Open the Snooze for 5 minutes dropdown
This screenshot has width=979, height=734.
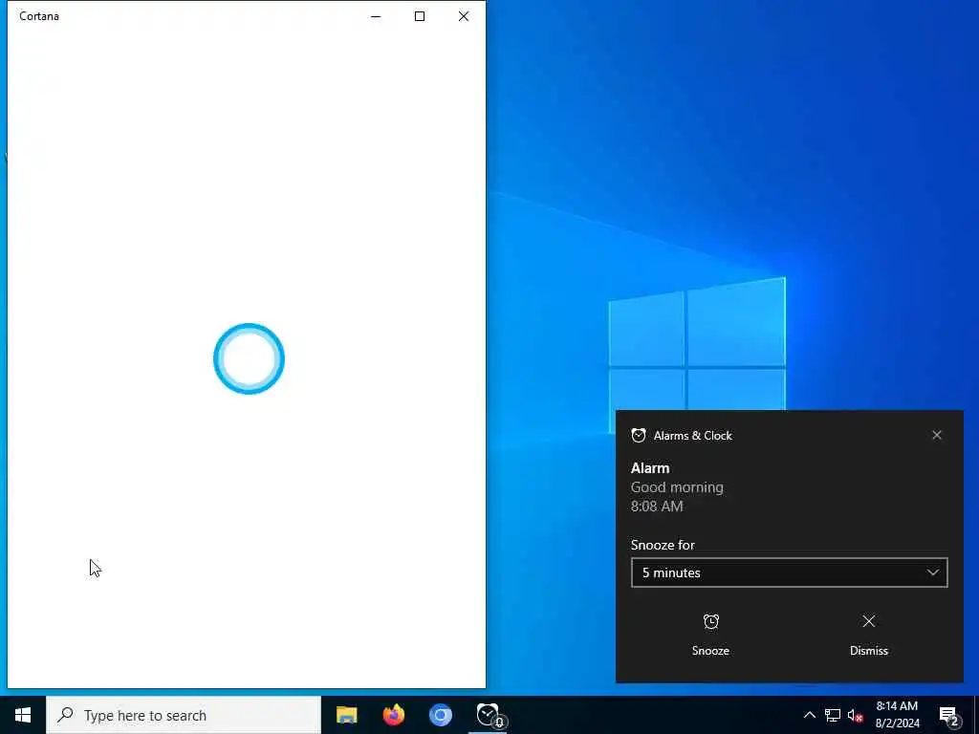[x=789, y=572]
